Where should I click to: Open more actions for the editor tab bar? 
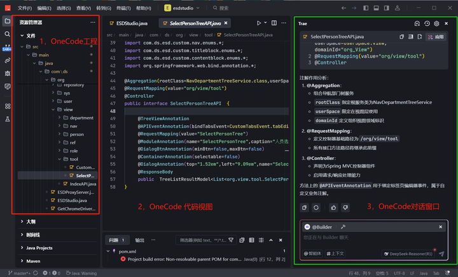point(284,23)
